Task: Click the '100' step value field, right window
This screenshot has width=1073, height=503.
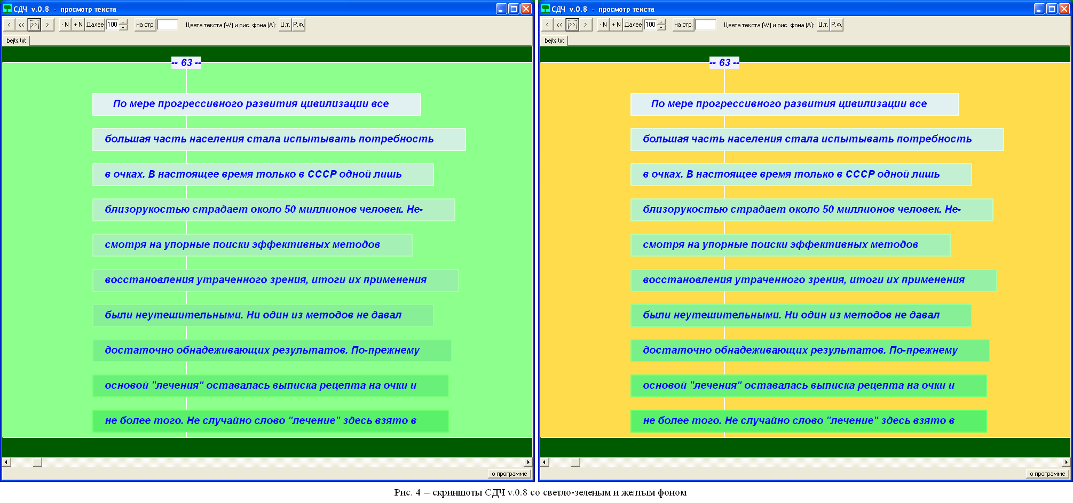Action: pos(650,25)
